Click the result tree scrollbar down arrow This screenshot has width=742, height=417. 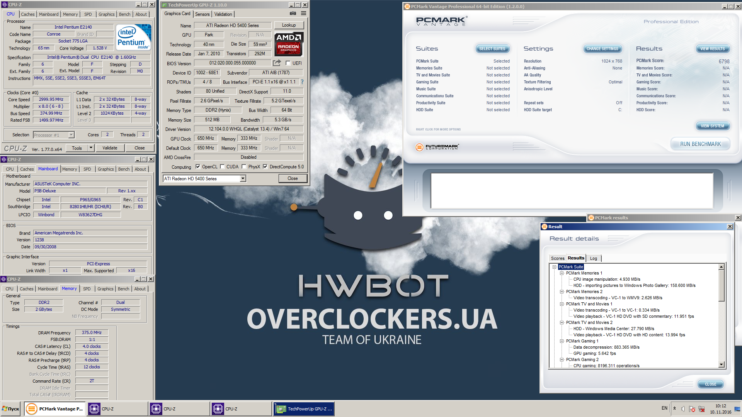pyautogui.click(x=721, y=364)
